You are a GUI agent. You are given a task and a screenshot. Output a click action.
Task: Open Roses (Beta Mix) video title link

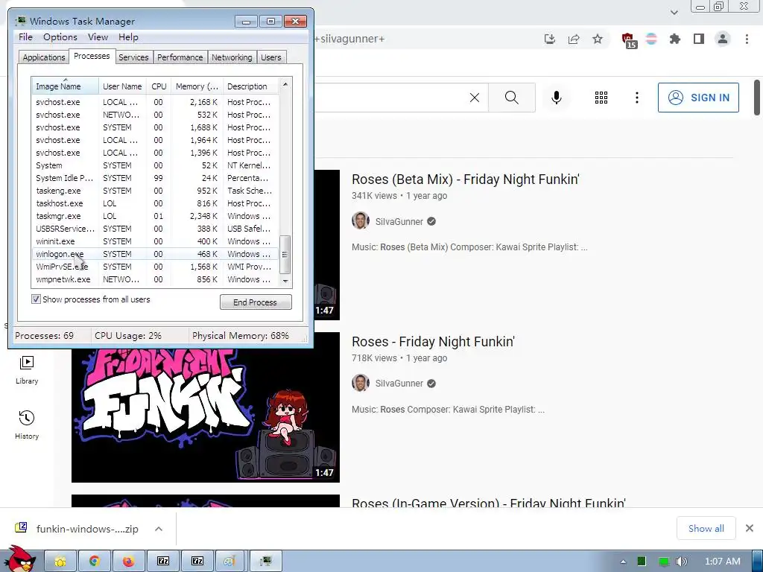pyautogui.click(x=465, y=179)
